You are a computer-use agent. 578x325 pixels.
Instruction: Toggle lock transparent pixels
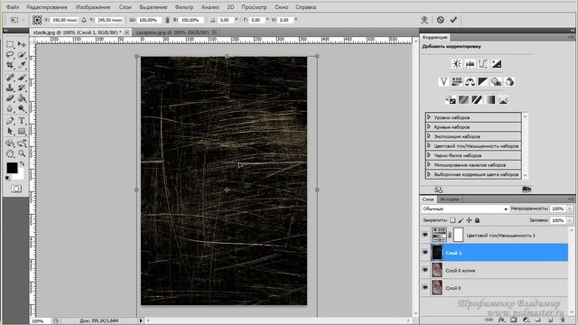(452, 220)
